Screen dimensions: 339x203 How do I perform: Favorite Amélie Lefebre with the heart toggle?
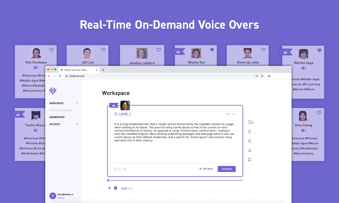pyautogui.click(x=159, y=50)
